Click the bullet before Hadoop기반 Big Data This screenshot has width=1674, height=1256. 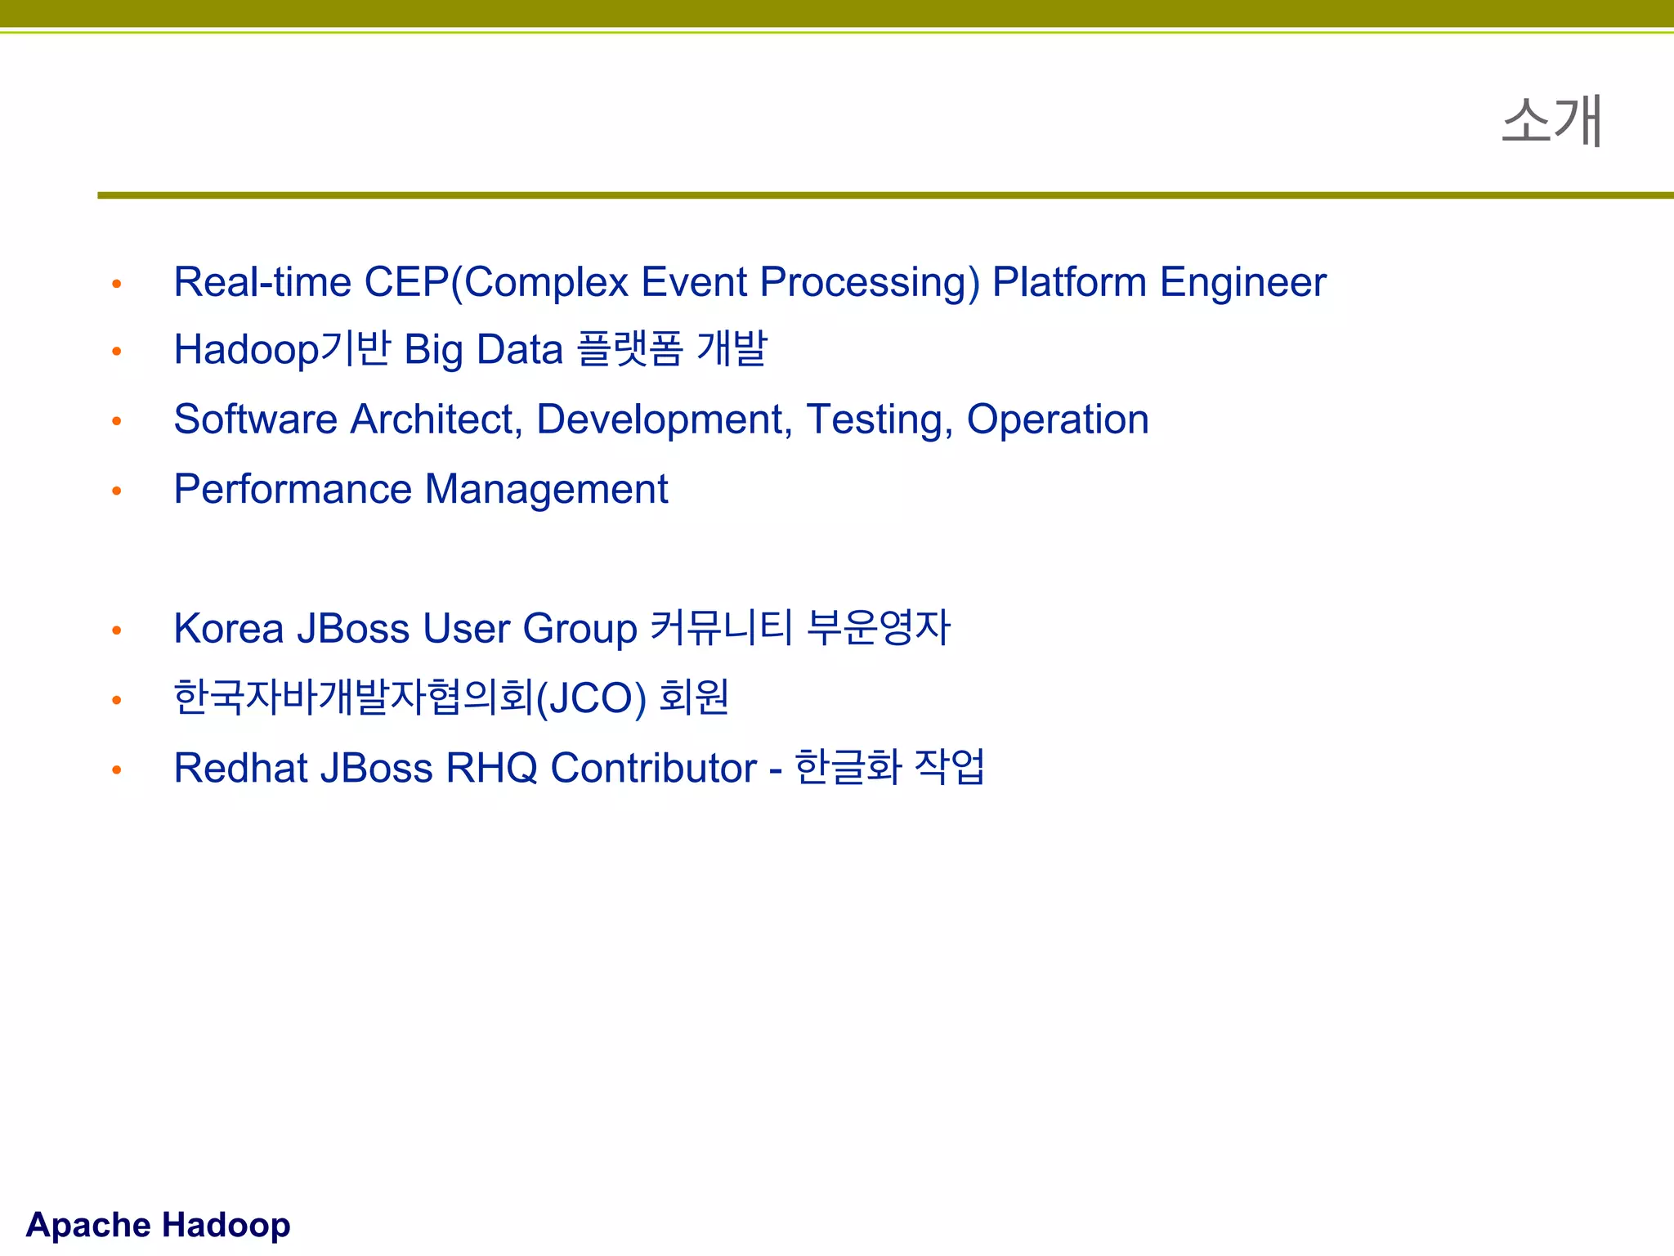point(117,352)
